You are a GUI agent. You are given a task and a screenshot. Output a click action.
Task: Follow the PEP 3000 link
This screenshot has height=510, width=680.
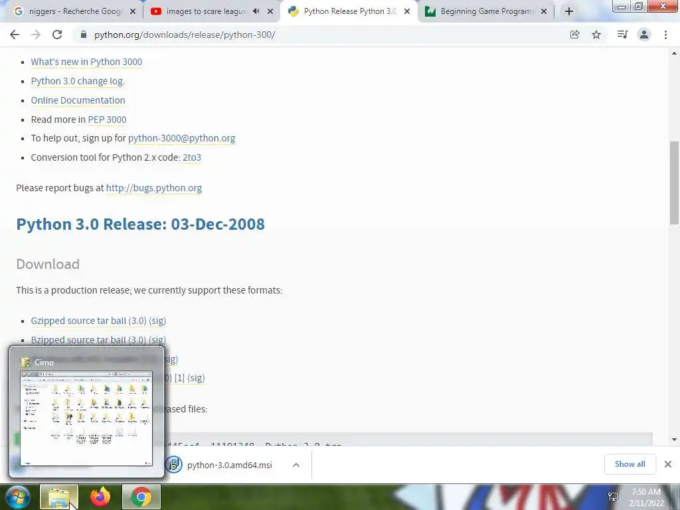(x=107, y=120)
